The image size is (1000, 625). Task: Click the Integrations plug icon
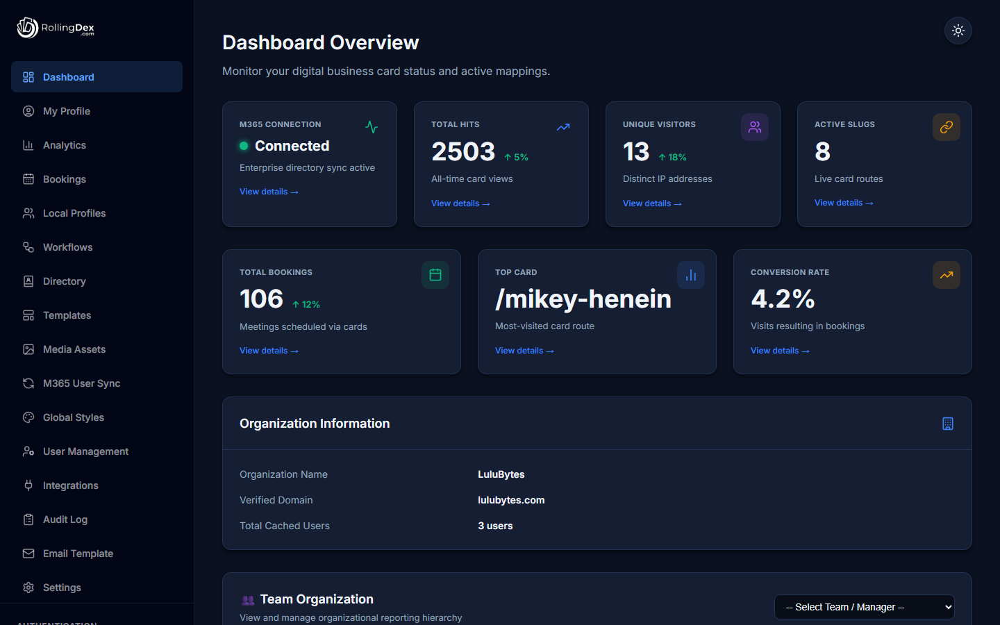click(x=28, y=485)
